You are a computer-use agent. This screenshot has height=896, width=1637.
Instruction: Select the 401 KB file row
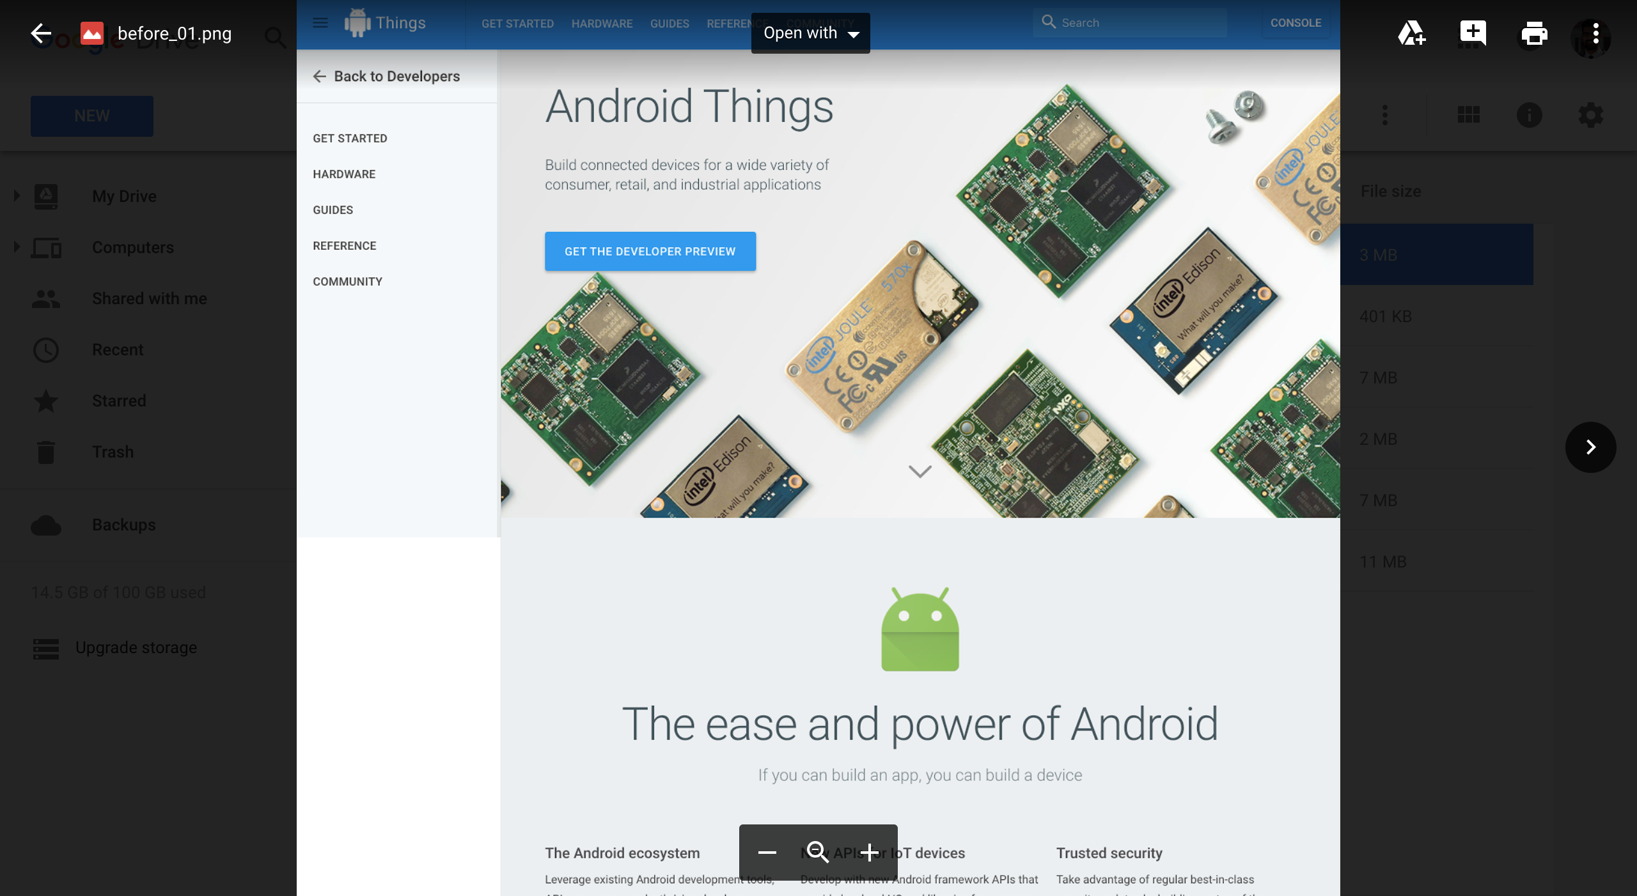1437,316
